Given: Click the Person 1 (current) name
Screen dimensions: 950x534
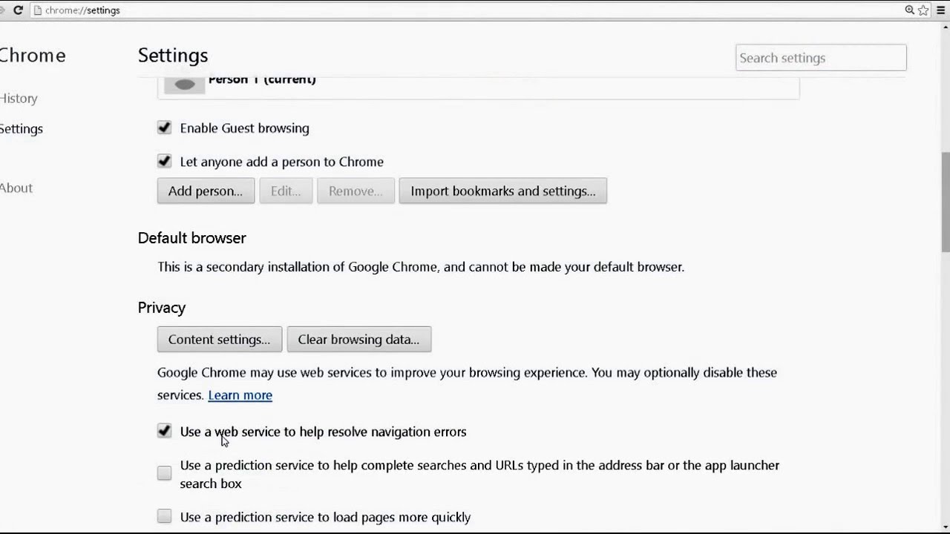Looking at the screenshot, I should (x=262, y=79).
